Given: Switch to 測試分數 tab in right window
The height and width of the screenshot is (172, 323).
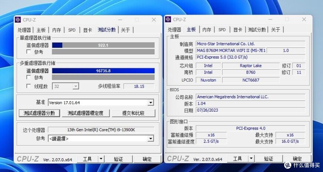Looking at the screenshot, I should (x=257, y=30).
